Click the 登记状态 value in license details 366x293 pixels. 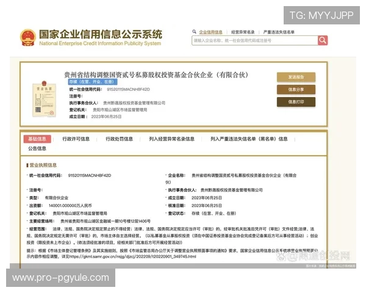pyautogui.click(x=214, y=213)
